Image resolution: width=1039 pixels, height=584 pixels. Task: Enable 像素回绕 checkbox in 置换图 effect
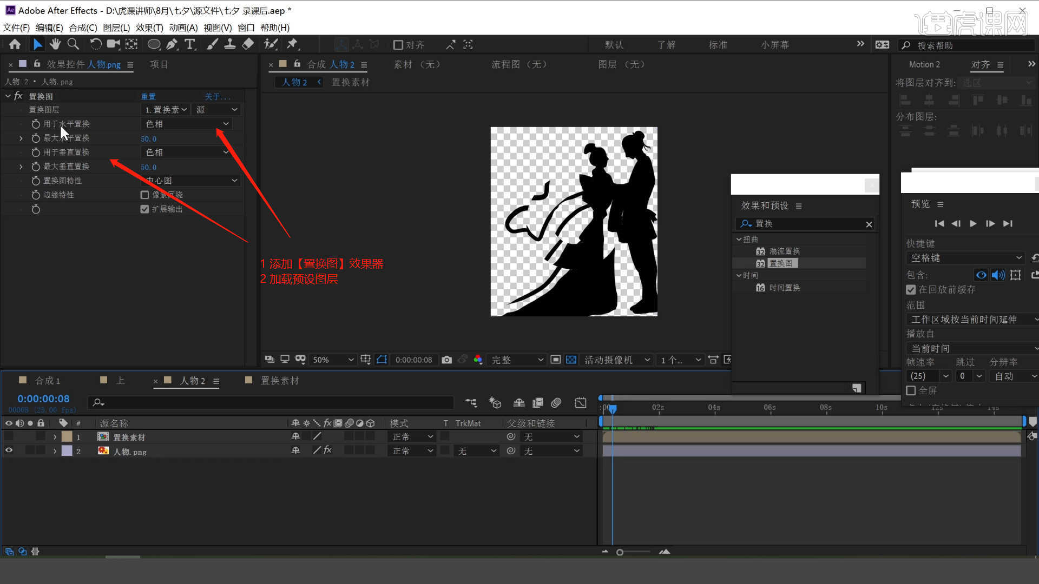(x=143, y=195)
